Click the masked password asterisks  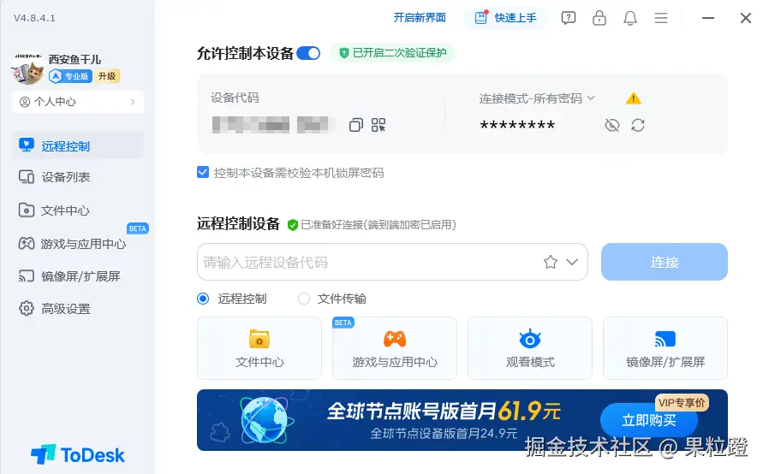click(517, 126)
